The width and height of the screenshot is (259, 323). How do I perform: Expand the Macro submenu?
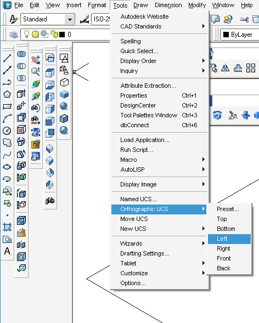click(159, 160)
